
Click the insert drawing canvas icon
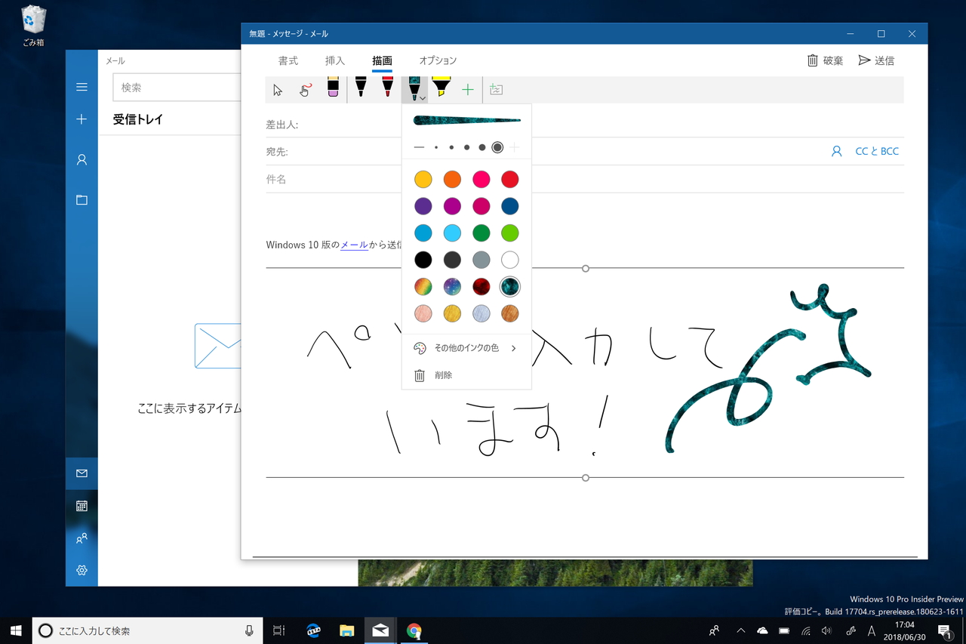click(496, 89)
